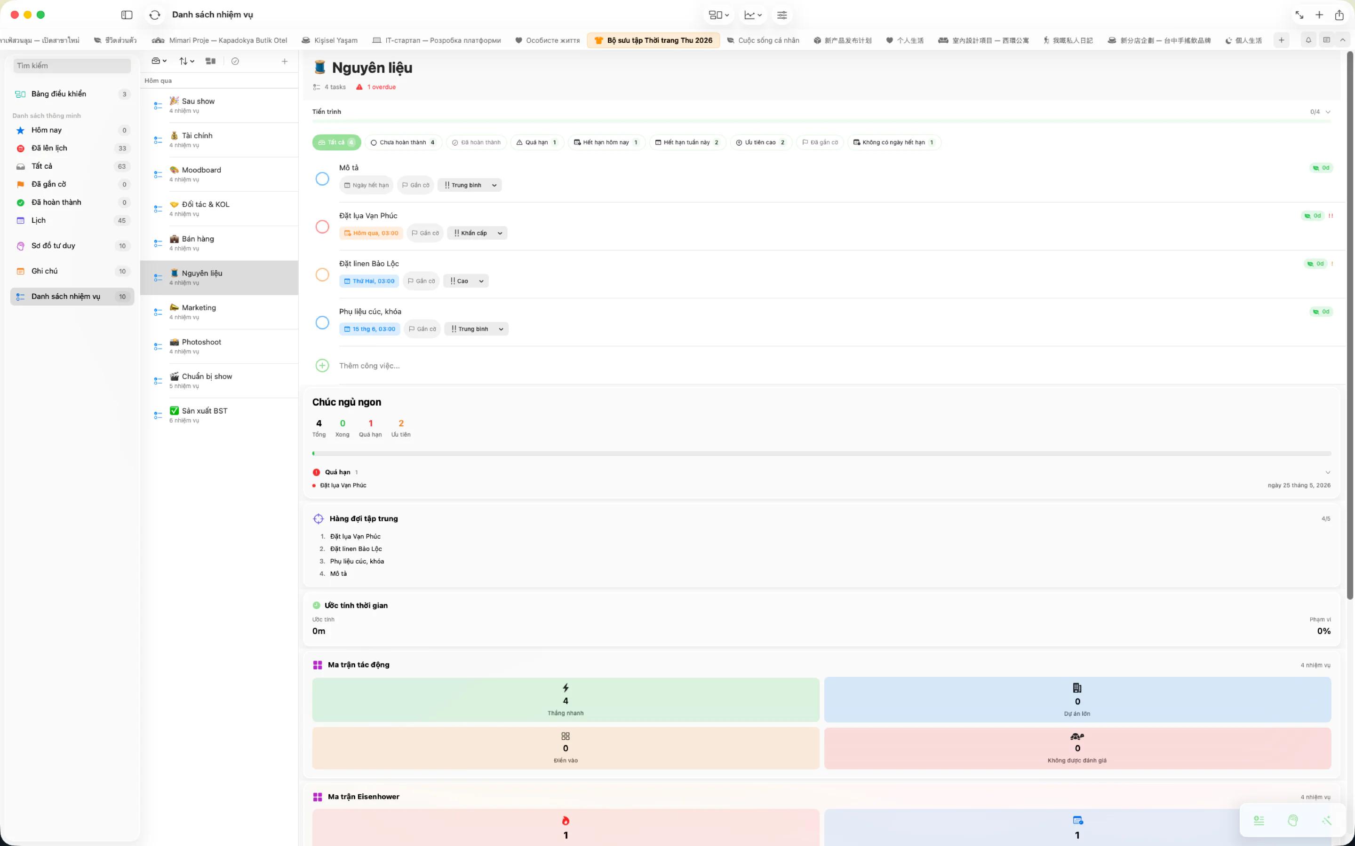
Task: Collapse the Quá hạn overdue group
Action: click(x=1328, y=472)
